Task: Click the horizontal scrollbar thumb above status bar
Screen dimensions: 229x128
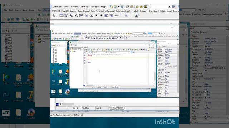Action: [x=68, y=104]
